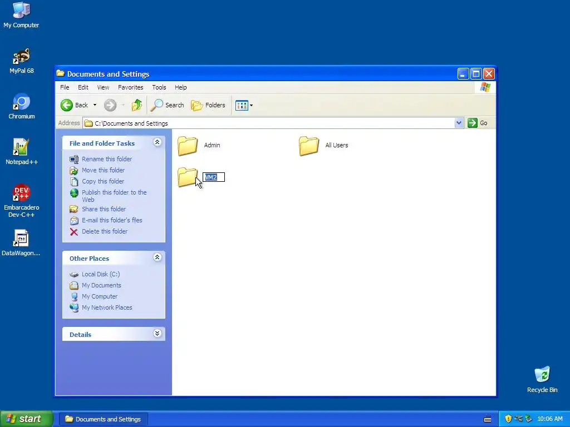Click Rename this folder link
This screenshot has width=570, height=427.
tap(107, 159)
